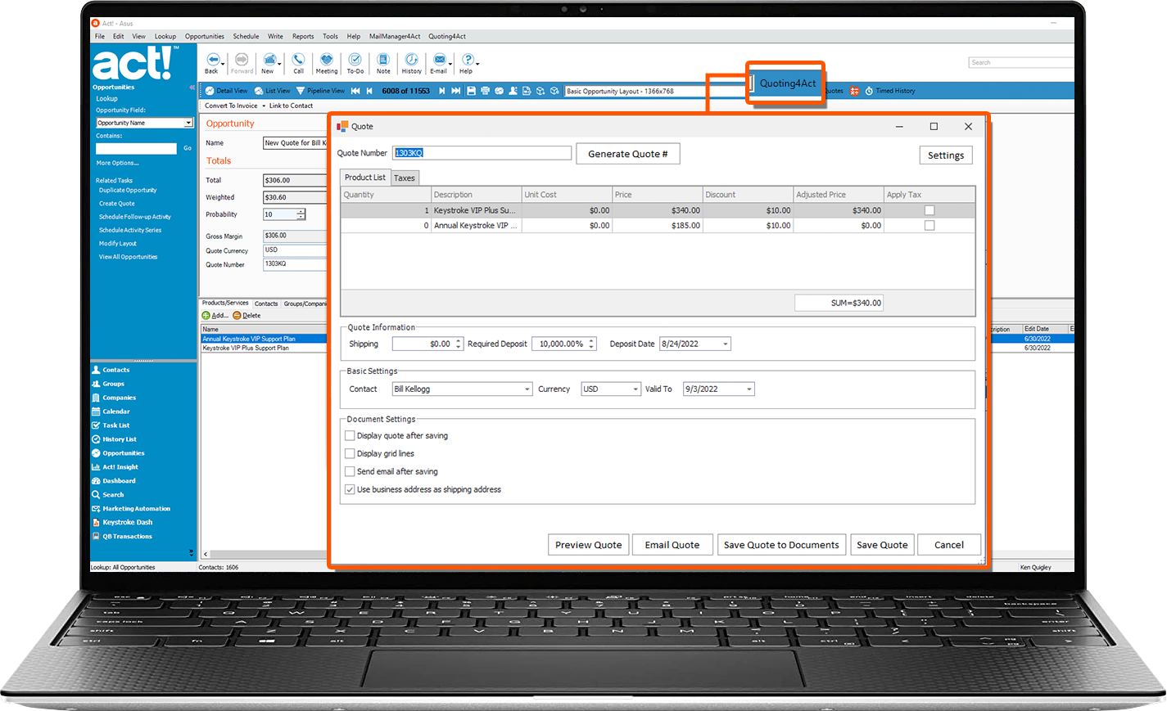
Task: Go to the previous record
Action: (369, 91)
